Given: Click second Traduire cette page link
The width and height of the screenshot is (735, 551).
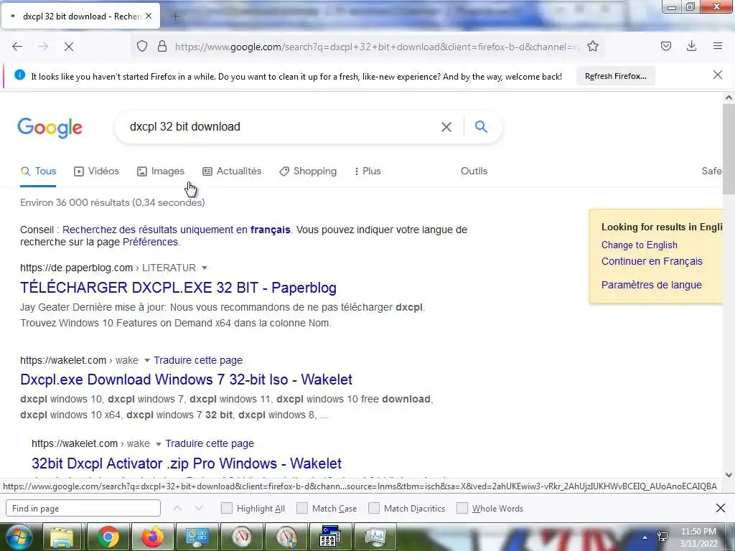Looking at the screenshot, I should 210,443.
